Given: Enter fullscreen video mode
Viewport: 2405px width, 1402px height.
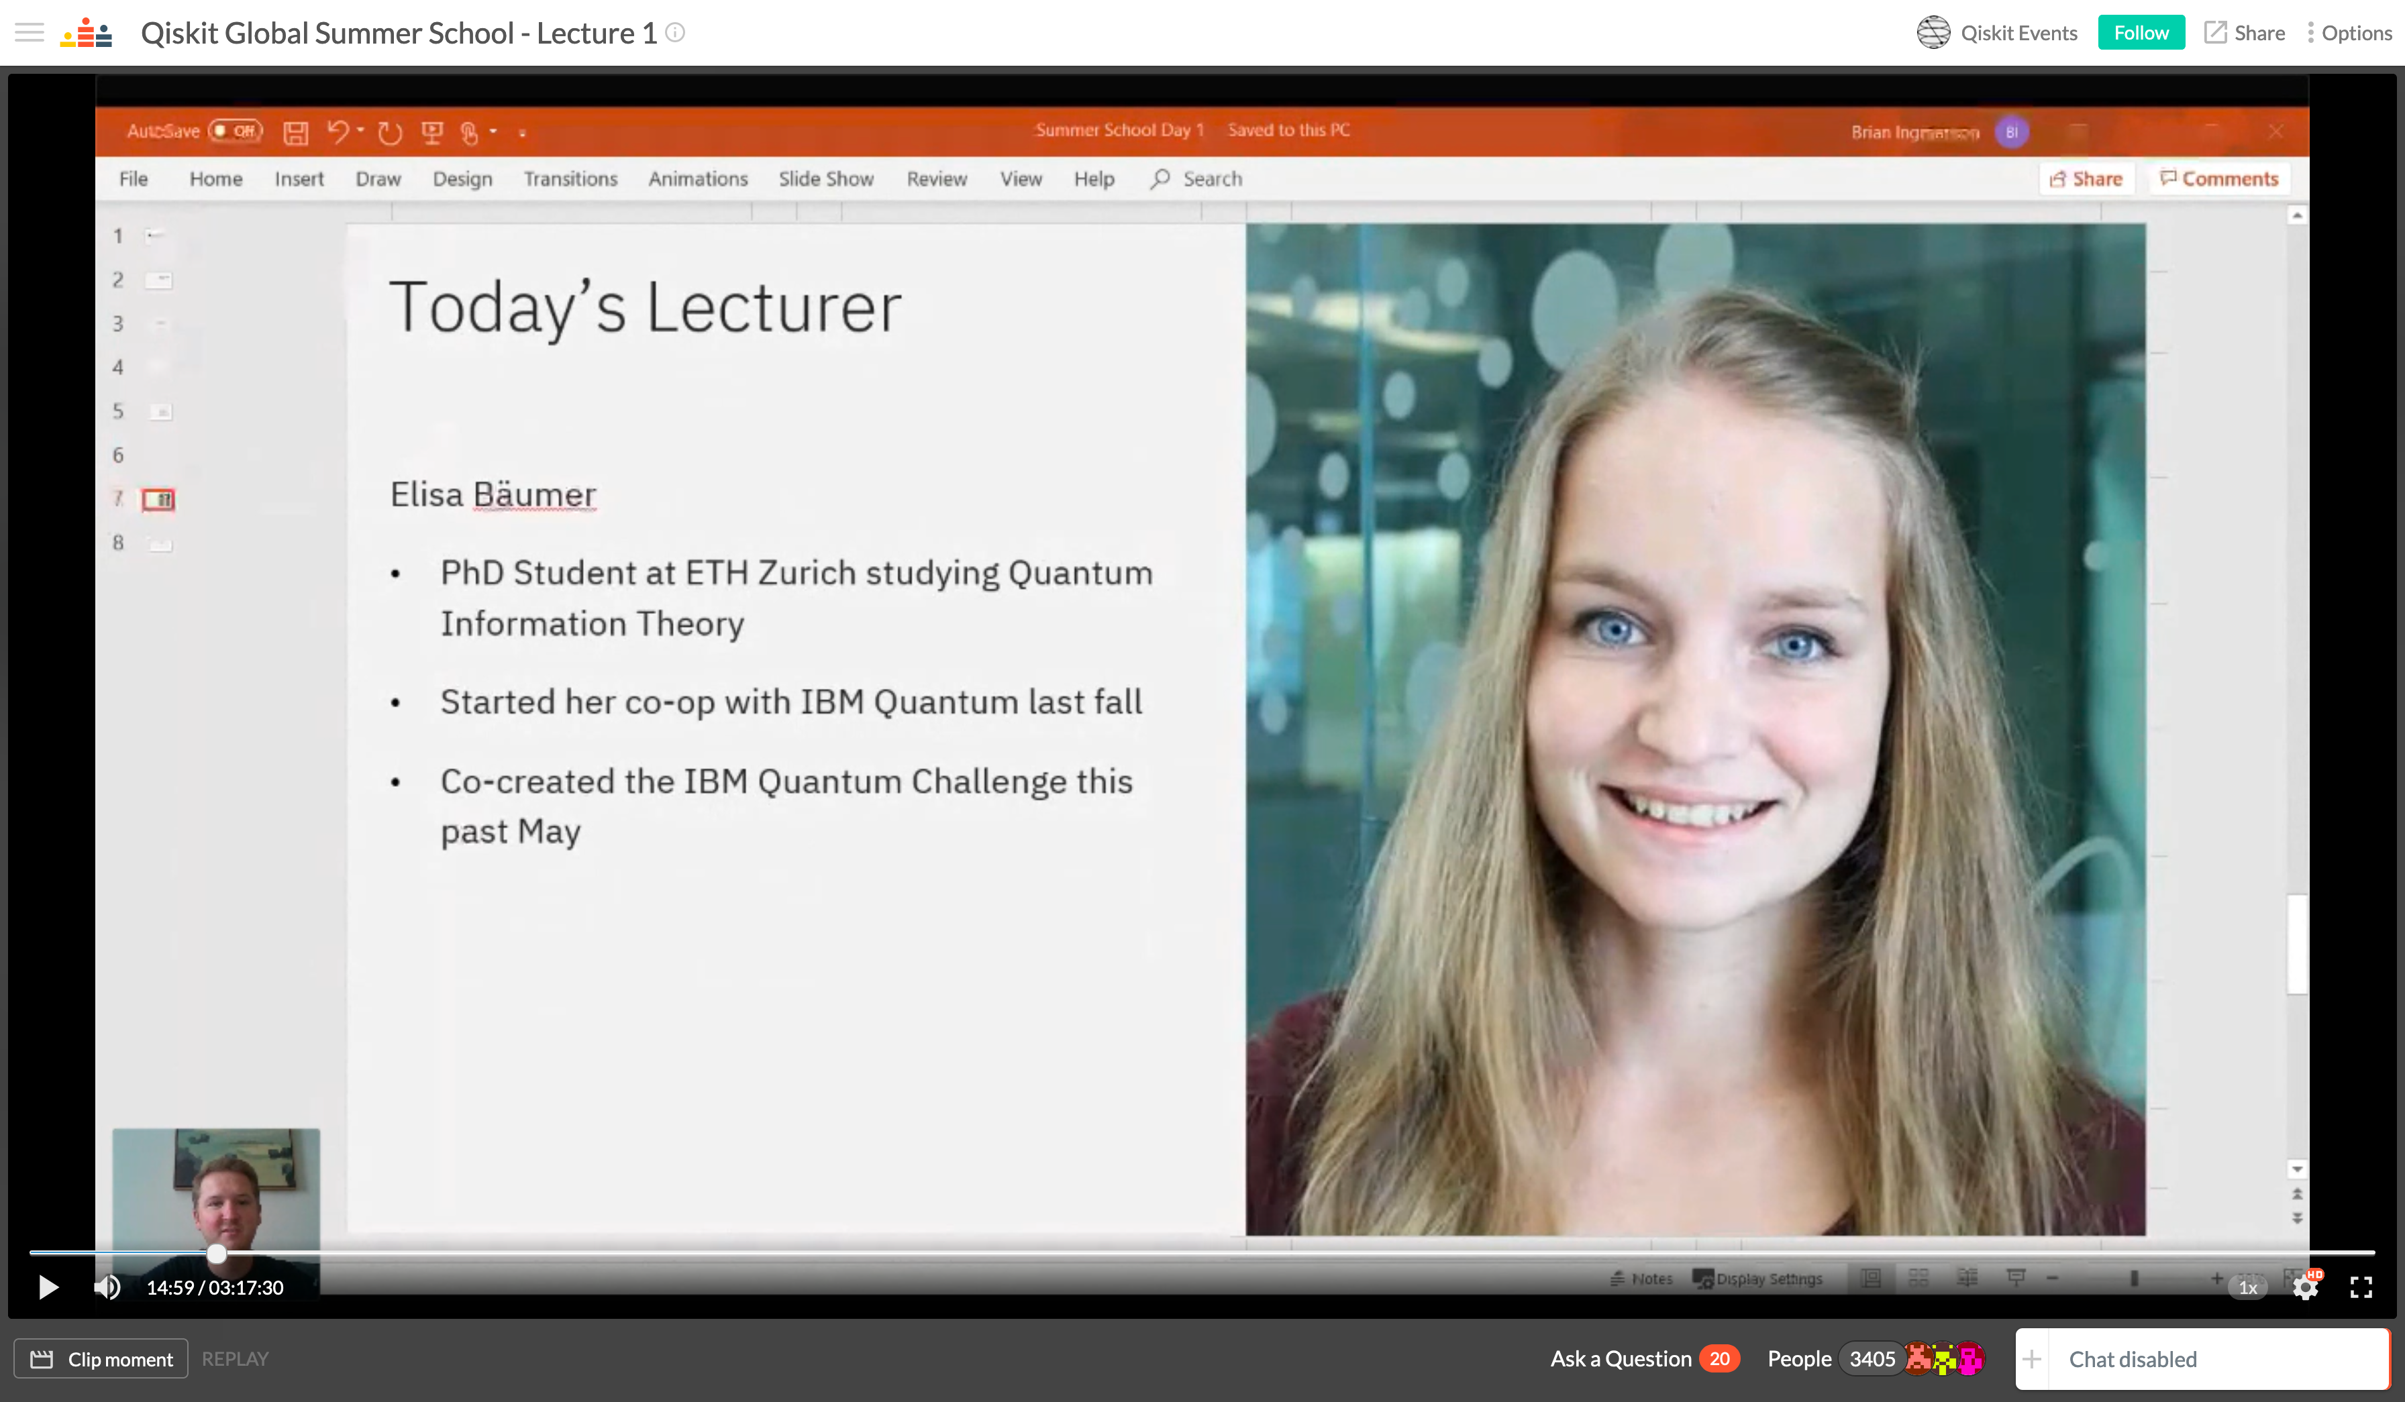Looking at the screenshot, I should (2361, 1287).
